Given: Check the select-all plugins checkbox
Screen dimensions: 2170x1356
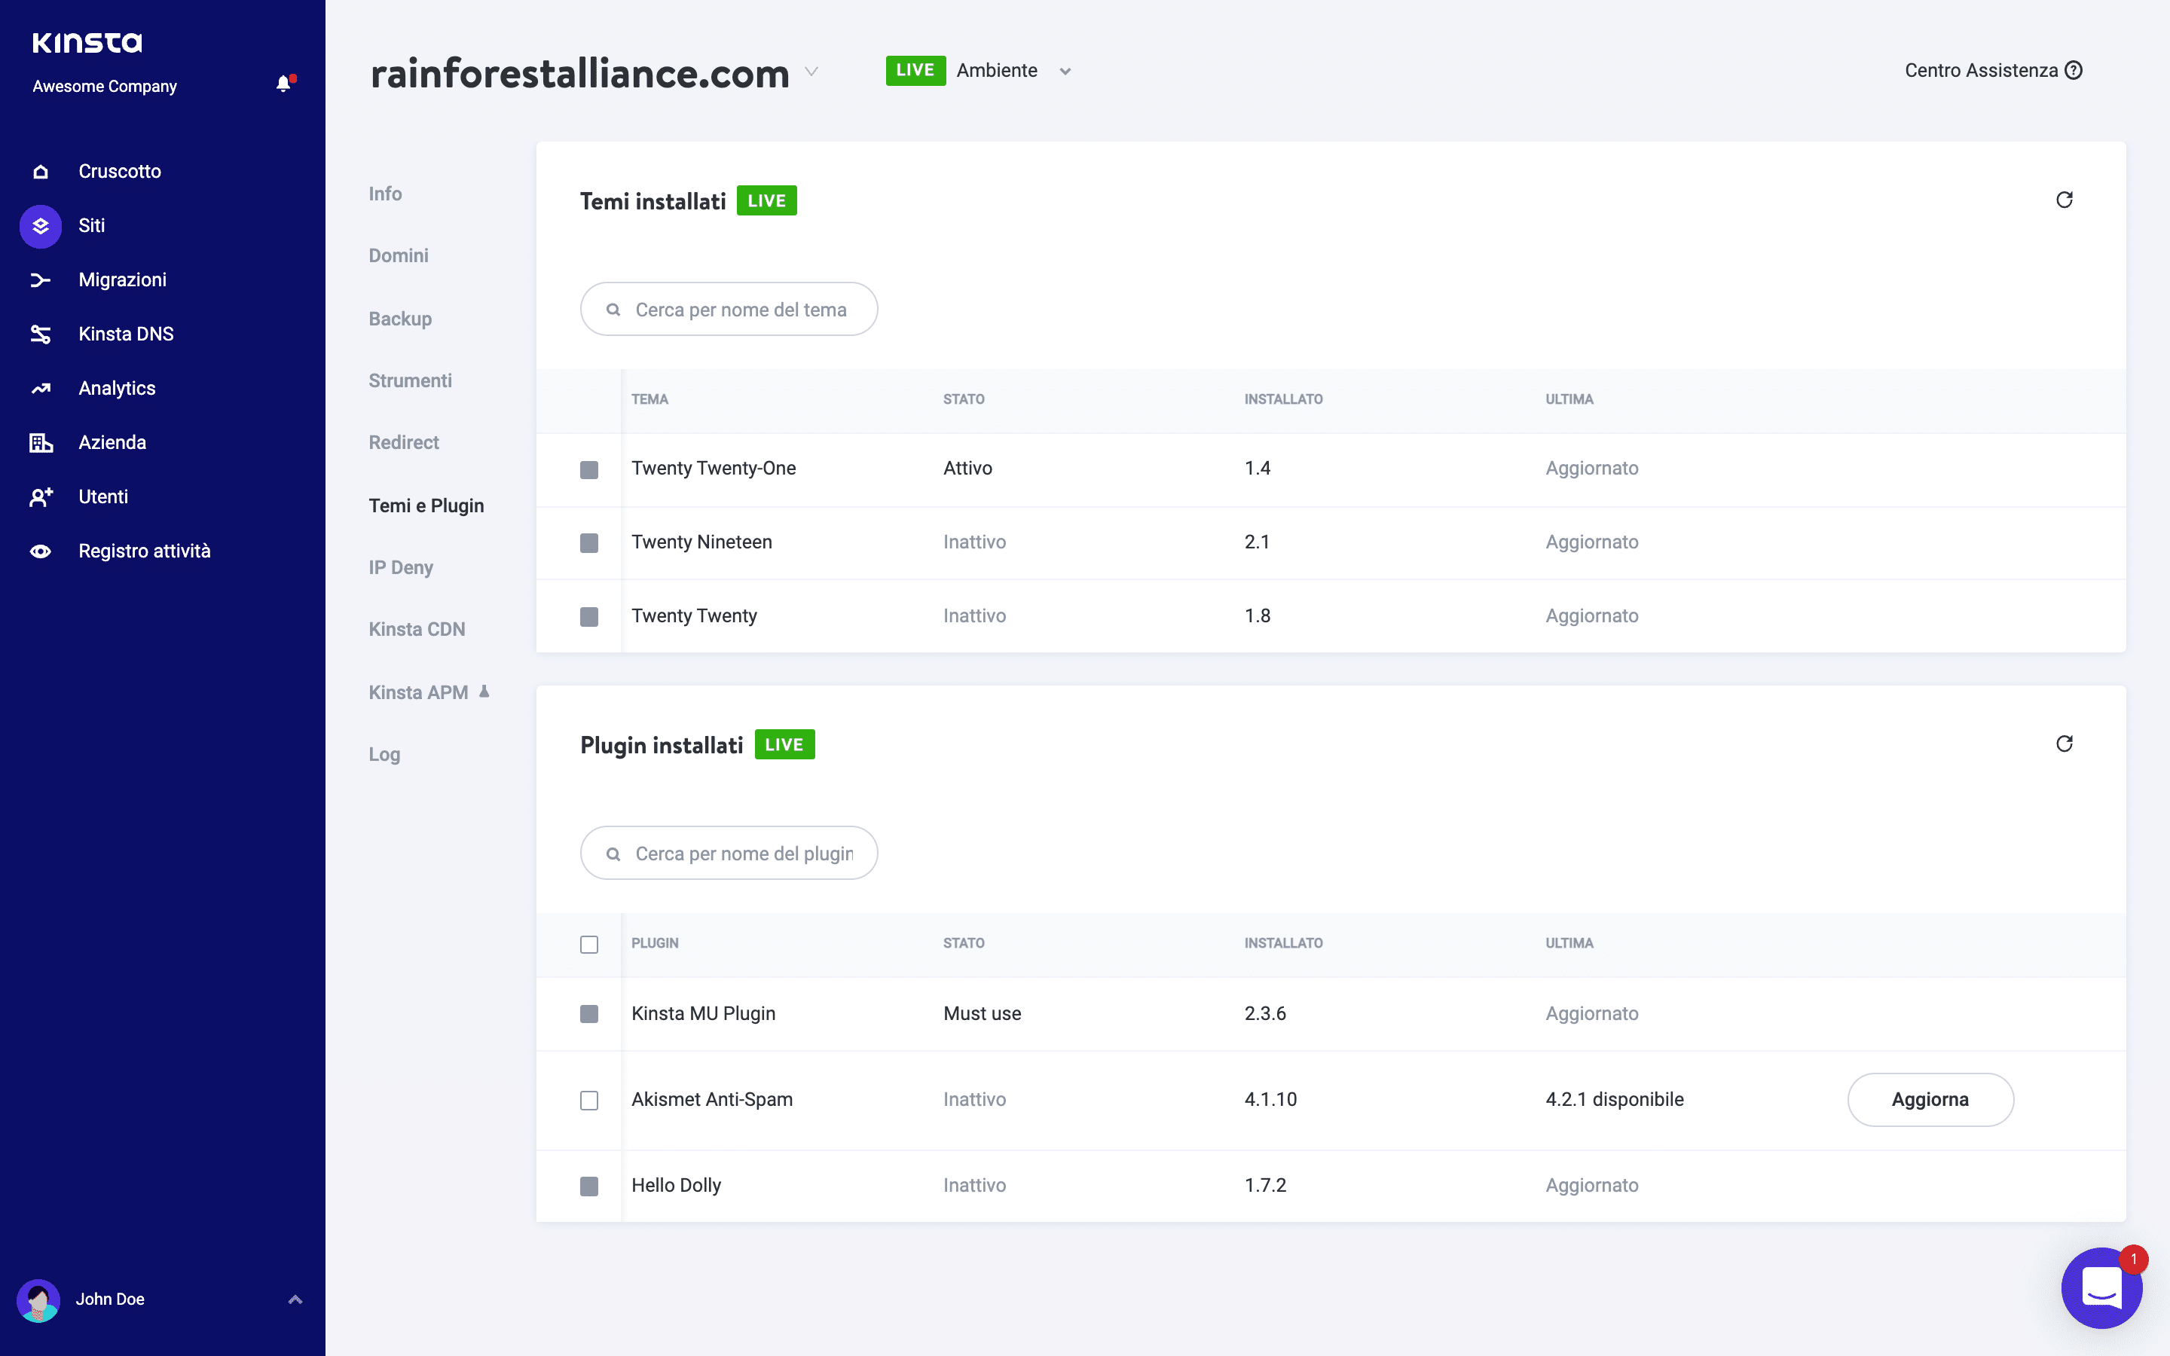Looking at the screenshot, I should [x=589, y=945].
